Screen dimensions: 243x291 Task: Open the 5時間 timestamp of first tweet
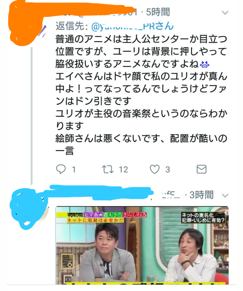[x=158, y=12]
